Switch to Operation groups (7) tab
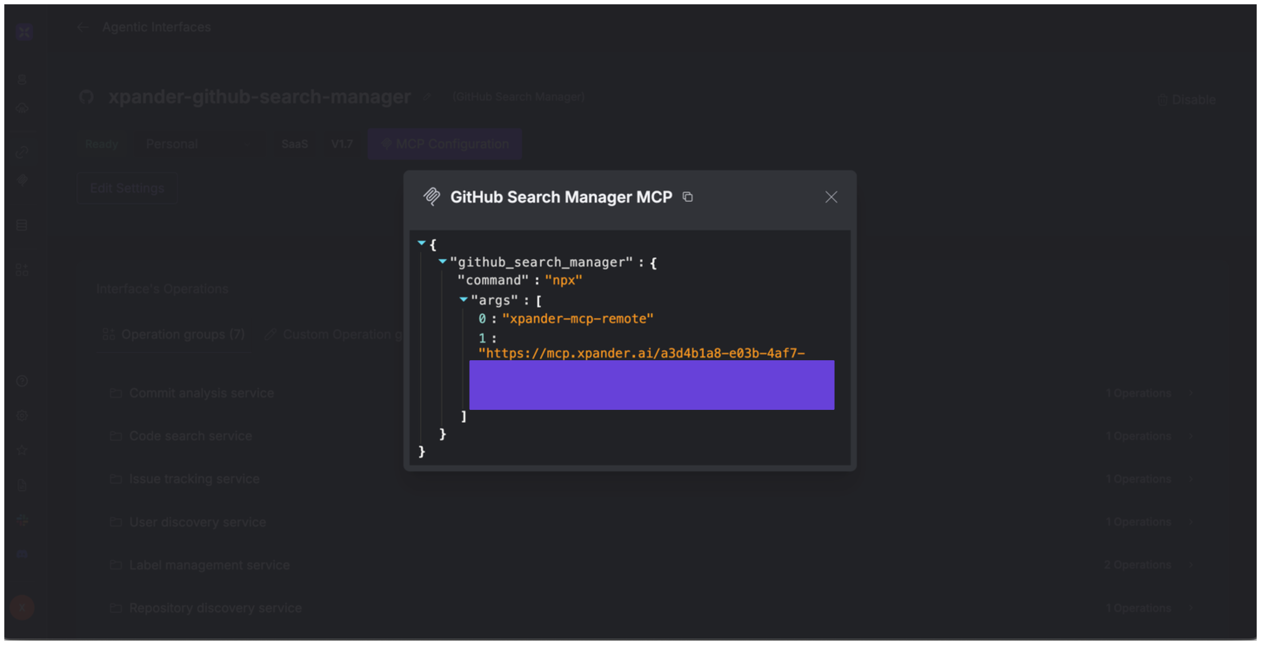The image size is (1261, 645). click(x=174, y=334)
